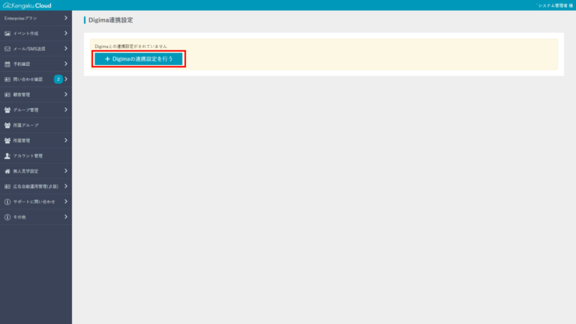
Task: Open the 問い合わせ確認 menu item
Action: tap(28, 79)
